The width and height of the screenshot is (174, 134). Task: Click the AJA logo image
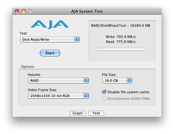point(50,25)
